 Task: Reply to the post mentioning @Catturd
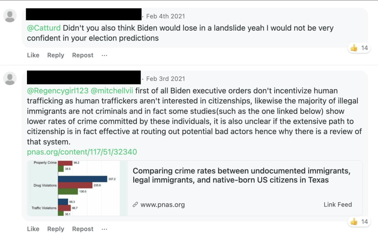[x=56, y=55]
